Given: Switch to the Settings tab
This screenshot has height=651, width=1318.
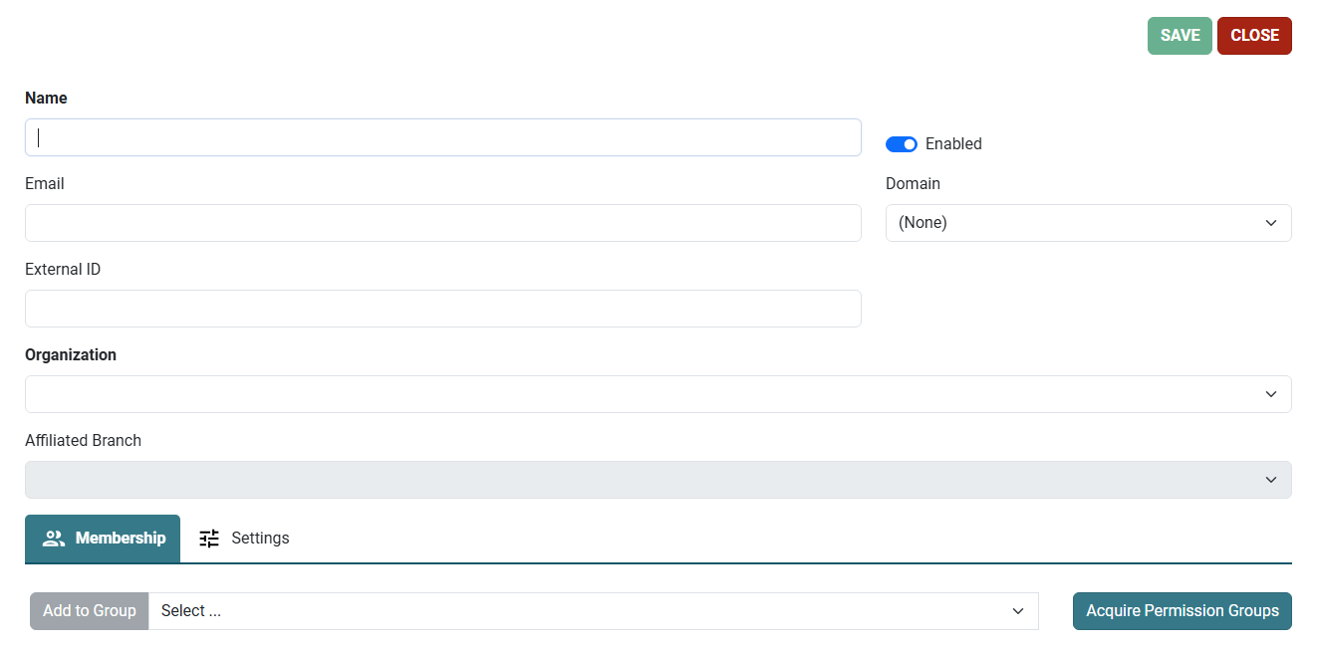Looking at the screenshot, I should click(244, 539).
